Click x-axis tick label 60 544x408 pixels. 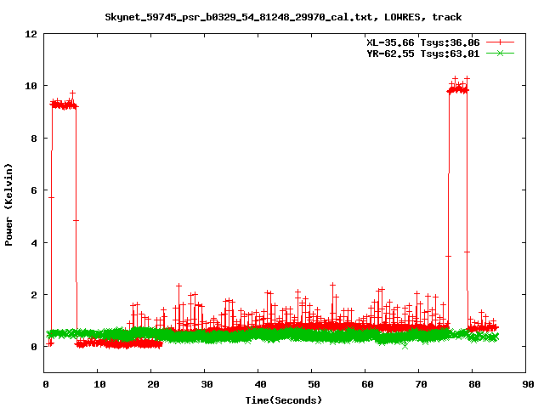click(x=367, y=384)
